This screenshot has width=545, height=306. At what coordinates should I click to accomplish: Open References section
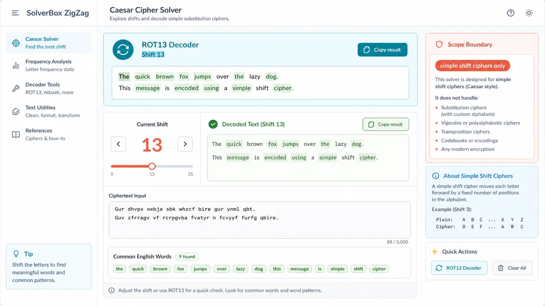coord(49,135)
